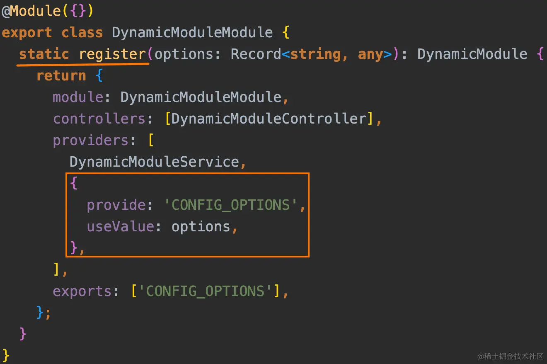Click the 'export' keyword

pyautogui.click(x=27, y=33)
